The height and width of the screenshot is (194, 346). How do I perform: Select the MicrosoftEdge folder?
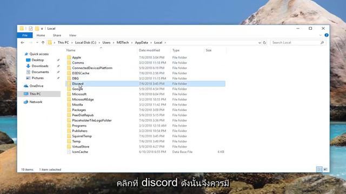pyautogui.click(x=83, y=99)
